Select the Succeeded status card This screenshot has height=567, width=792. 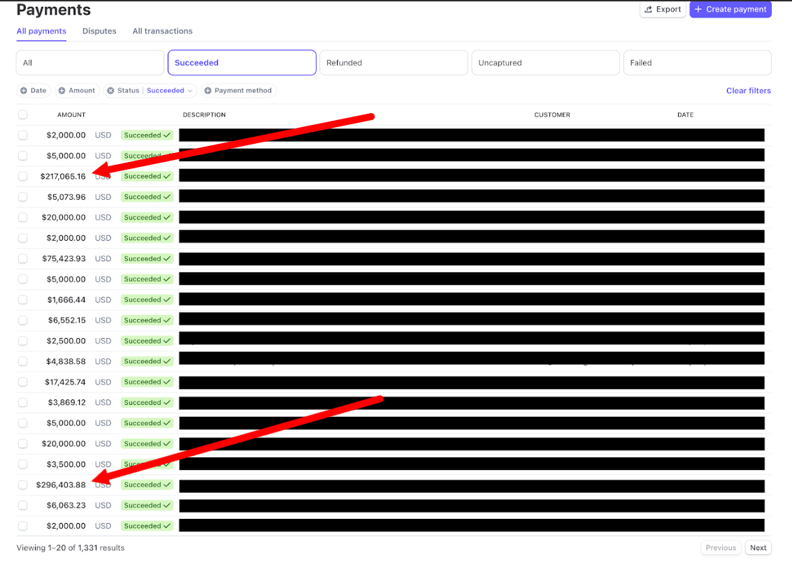[242, 63]
